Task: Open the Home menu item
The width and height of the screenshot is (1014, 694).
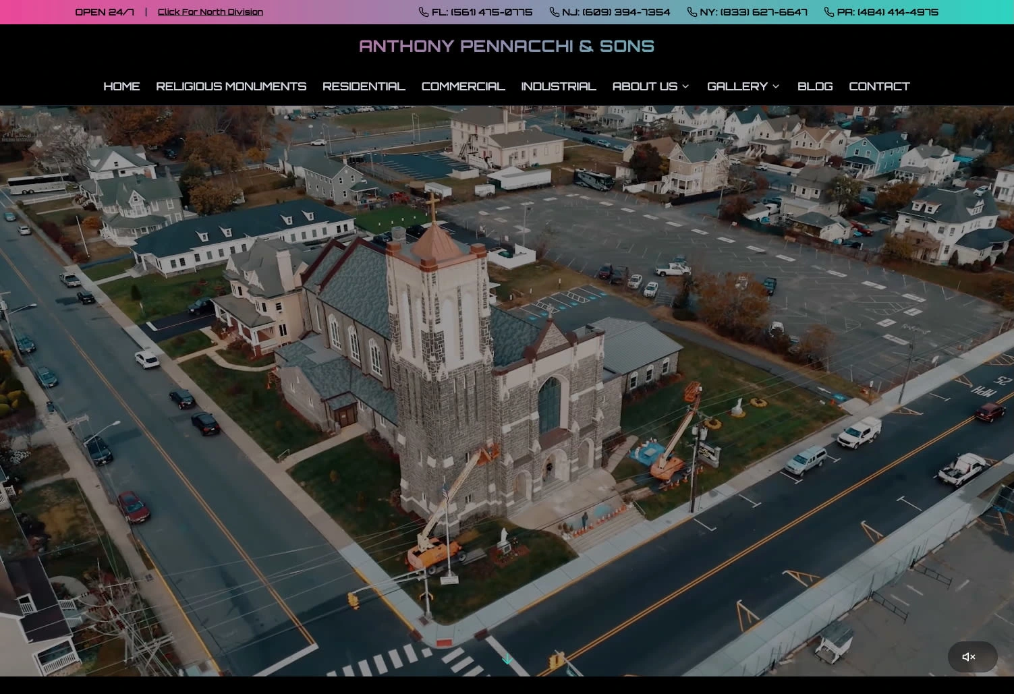Action: [121, 86]
